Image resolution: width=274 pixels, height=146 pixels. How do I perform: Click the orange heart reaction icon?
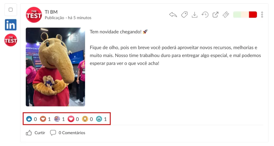click(x=43, y=119)
